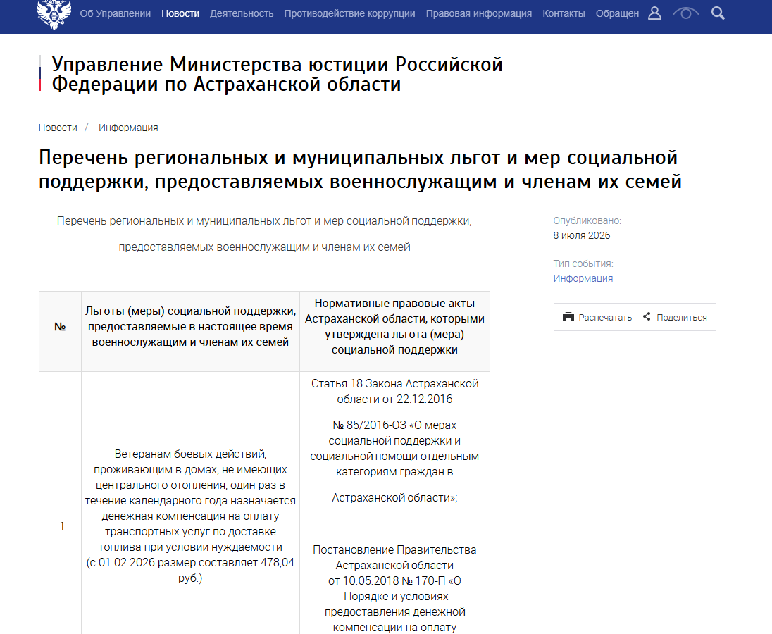This screenshot has height=634, width=772.
Task: Click the intro paragraph Перечень региональных и муниципальных
Action: pos(264,221)
